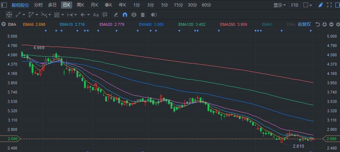Switch to 15分 fifteen-minute chart

click(x=178, y=5)
